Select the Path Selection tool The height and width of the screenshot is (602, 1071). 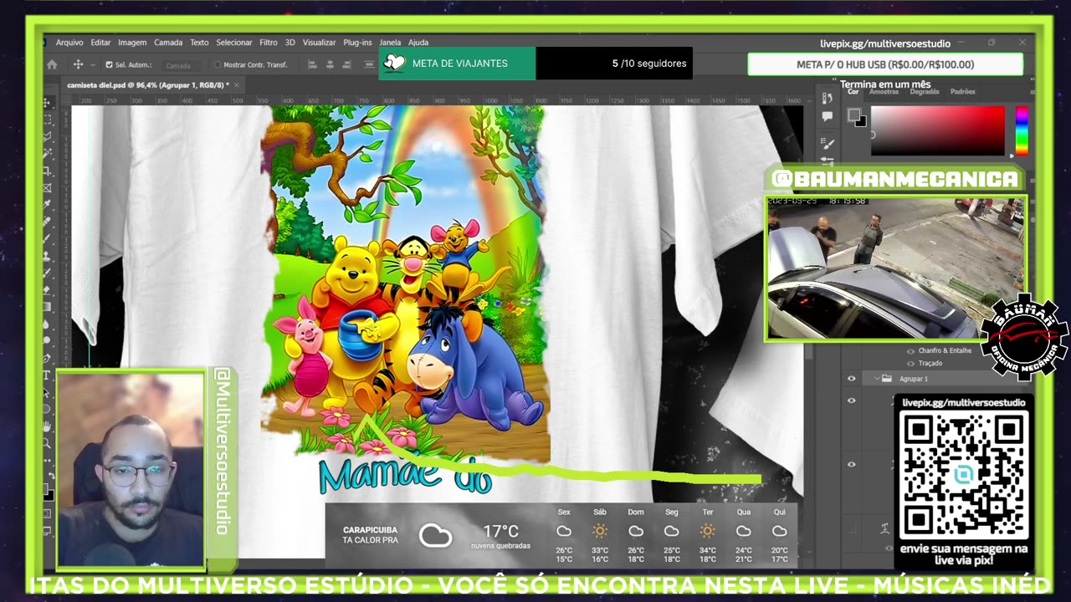47,393
